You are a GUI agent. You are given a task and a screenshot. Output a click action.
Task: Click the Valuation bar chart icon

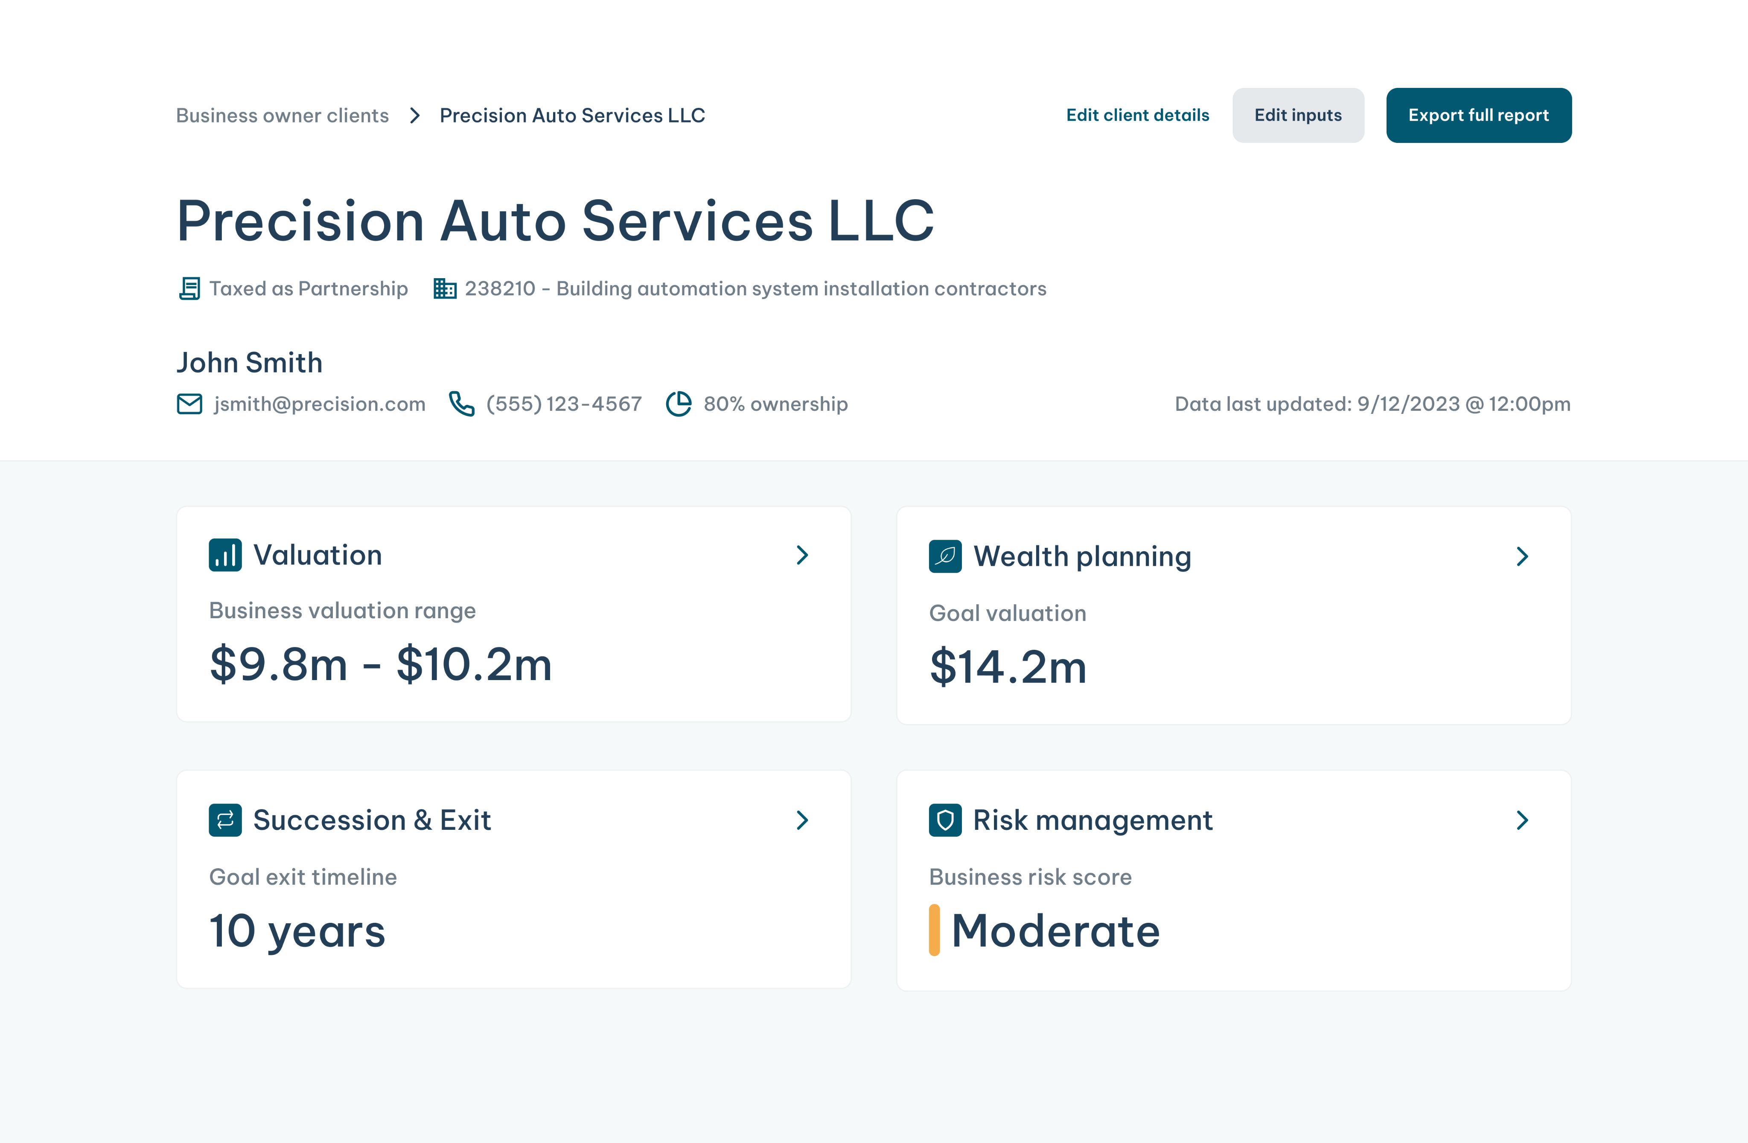pyautogui.click(x=225, y=555)
